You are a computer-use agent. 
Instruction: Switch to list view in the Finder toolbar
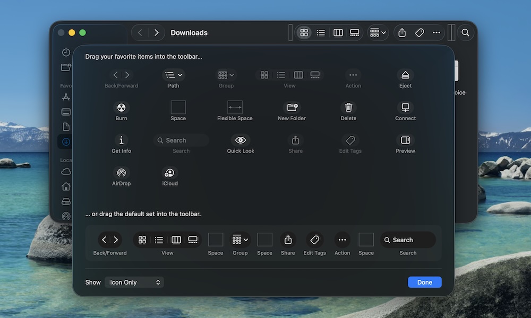point(321,32)
